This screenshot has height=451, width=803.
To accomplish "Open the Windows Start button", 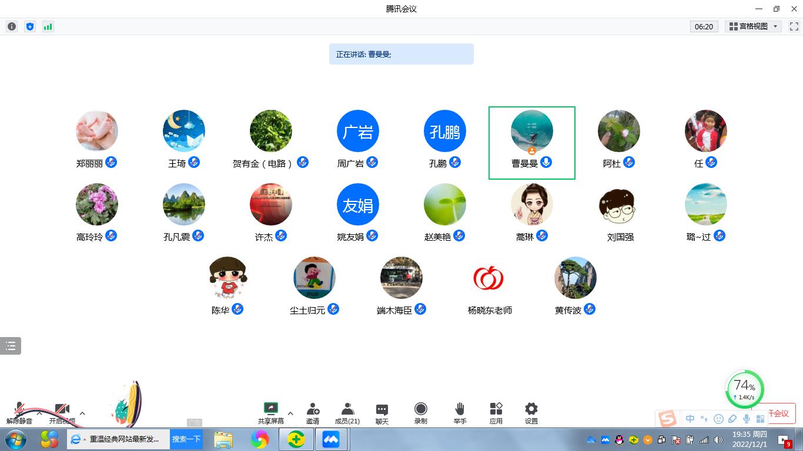I will pyautogui.click(x=16, y=439).
